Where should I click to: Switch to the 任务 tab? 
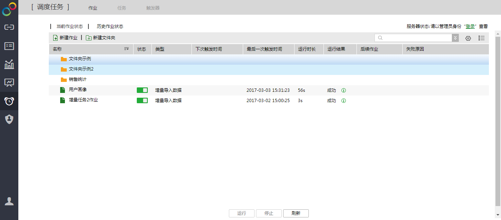121,8
